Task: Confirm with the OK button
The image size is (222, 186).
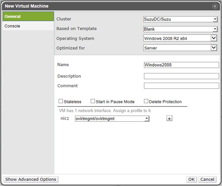Action: pos(192,179)
